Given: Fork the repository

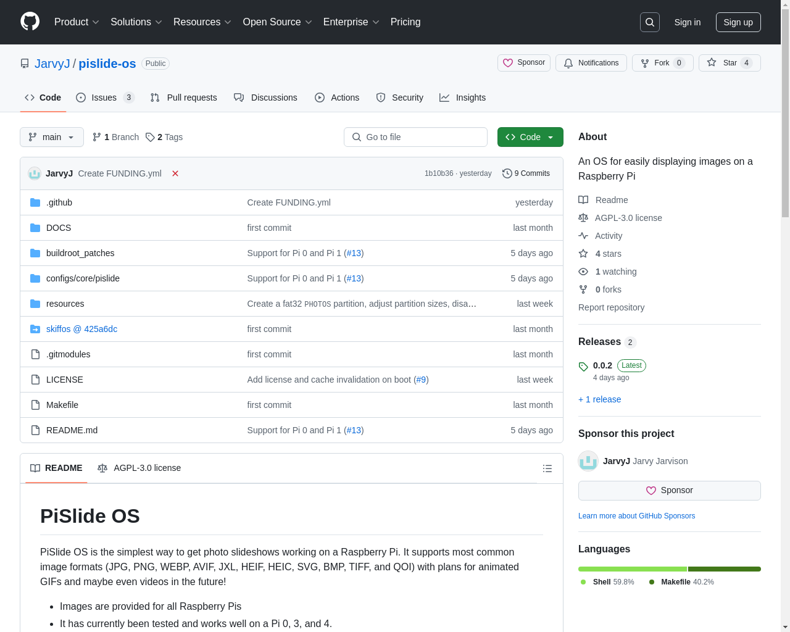Looking at the screenshot, I should [663, 63].
